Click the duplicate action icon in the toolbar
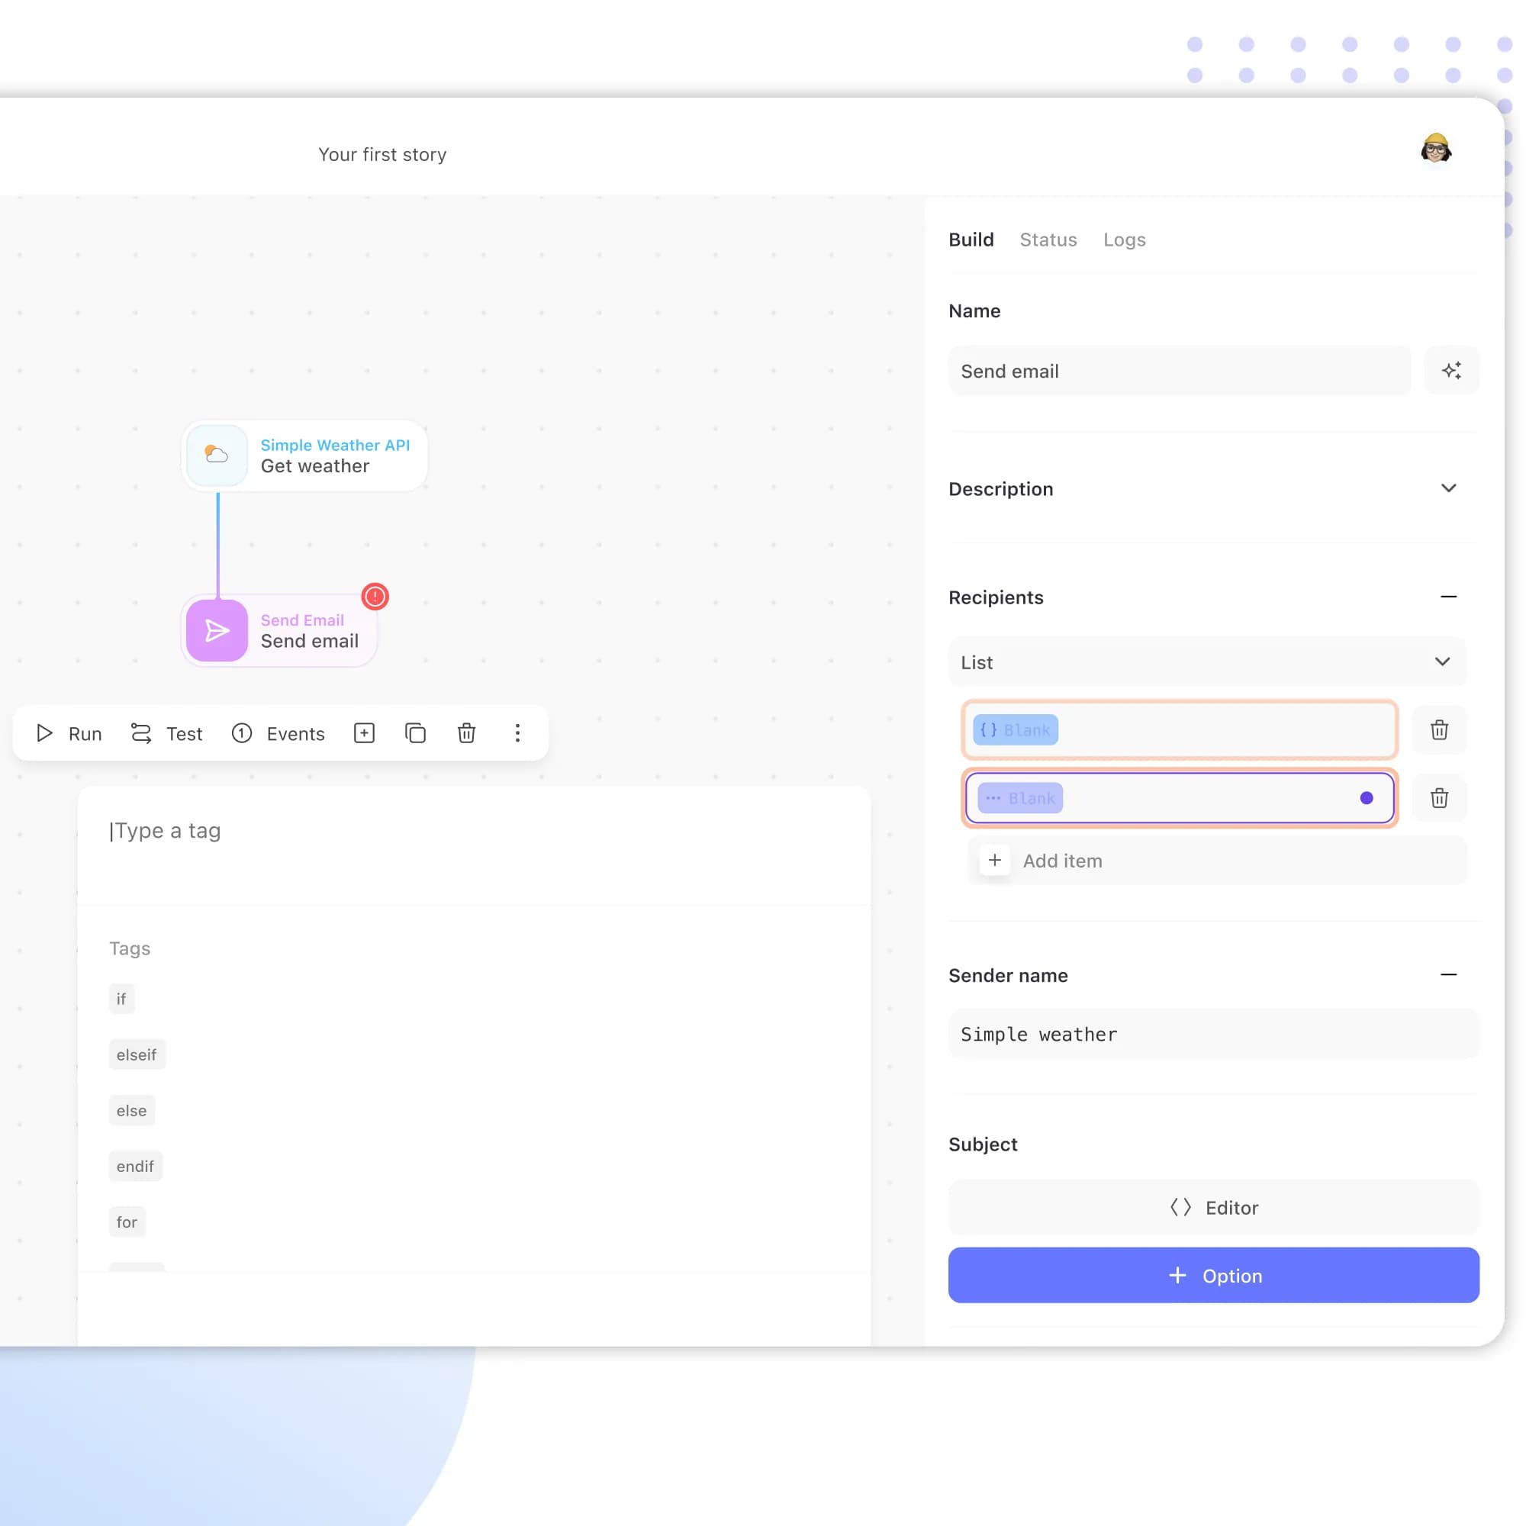This screenshot has height=1526, width=1526. 416,733
